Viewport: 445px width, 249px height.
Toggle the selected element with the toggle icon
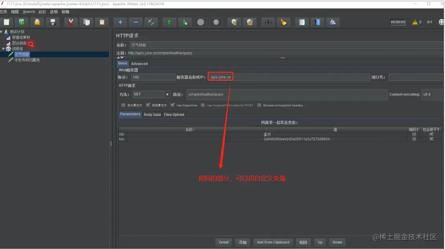click(151, 22)
